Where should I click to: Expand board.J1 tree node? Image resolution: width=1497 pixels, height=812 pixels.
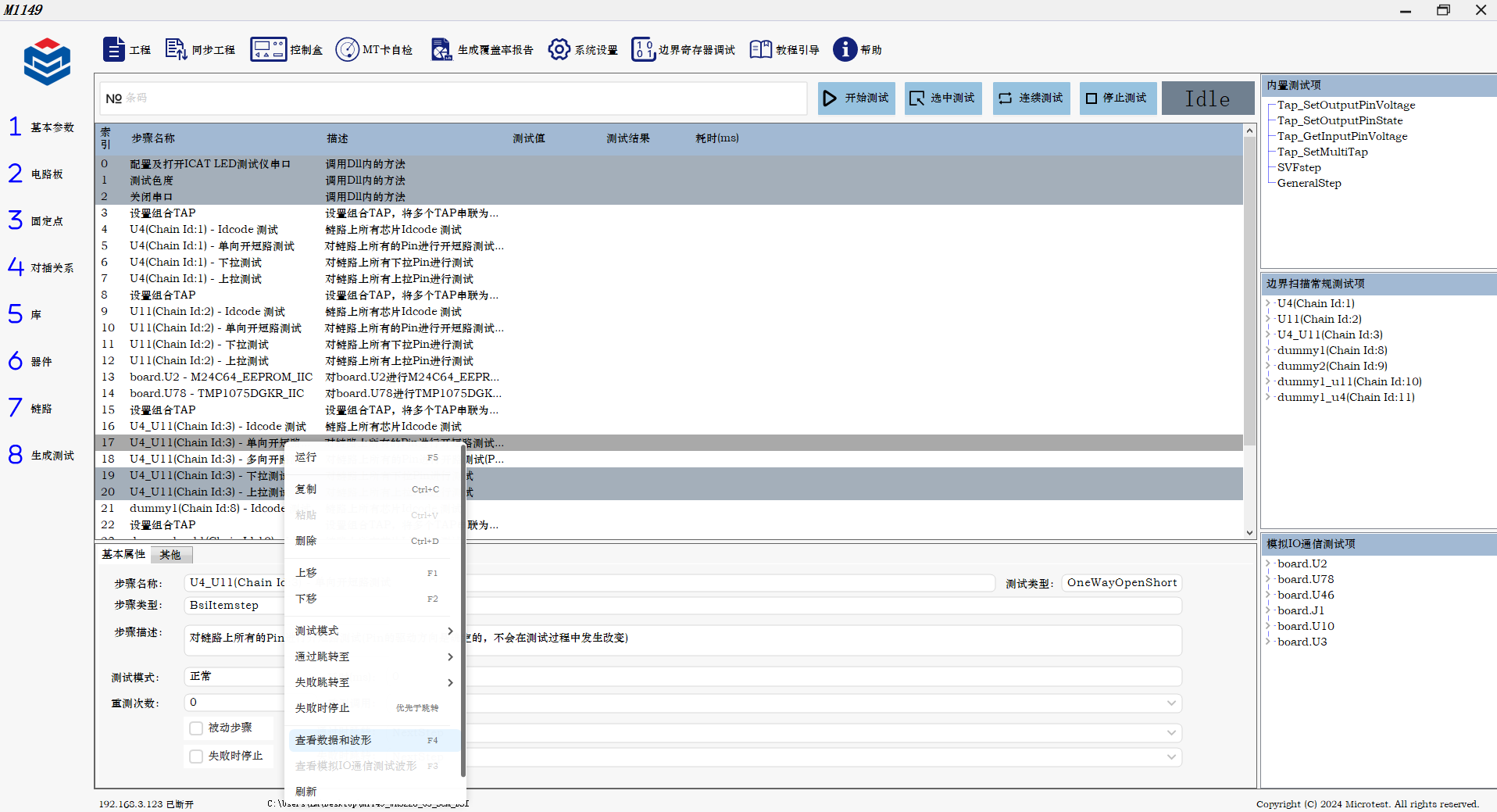(1268, 610)
